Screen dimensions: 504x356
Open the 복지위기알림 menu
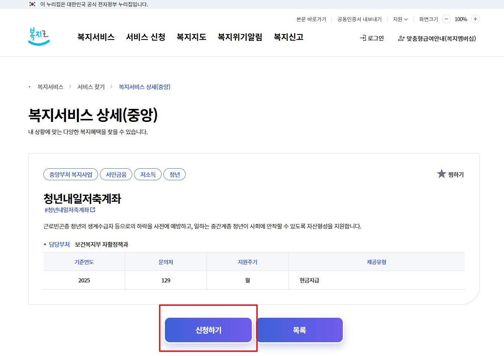(x=240, y=37)
